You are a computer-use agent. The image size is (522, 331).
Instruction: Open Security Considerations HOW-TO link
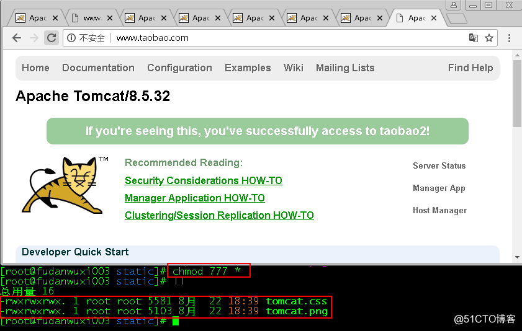tap(204, 180)
